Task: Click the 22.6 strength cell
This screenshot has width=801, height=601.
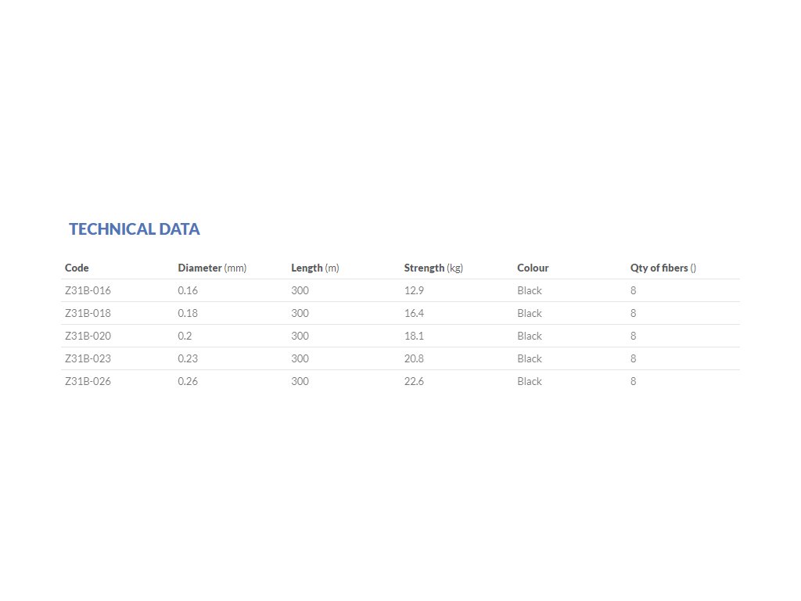Action: [414, 381]
